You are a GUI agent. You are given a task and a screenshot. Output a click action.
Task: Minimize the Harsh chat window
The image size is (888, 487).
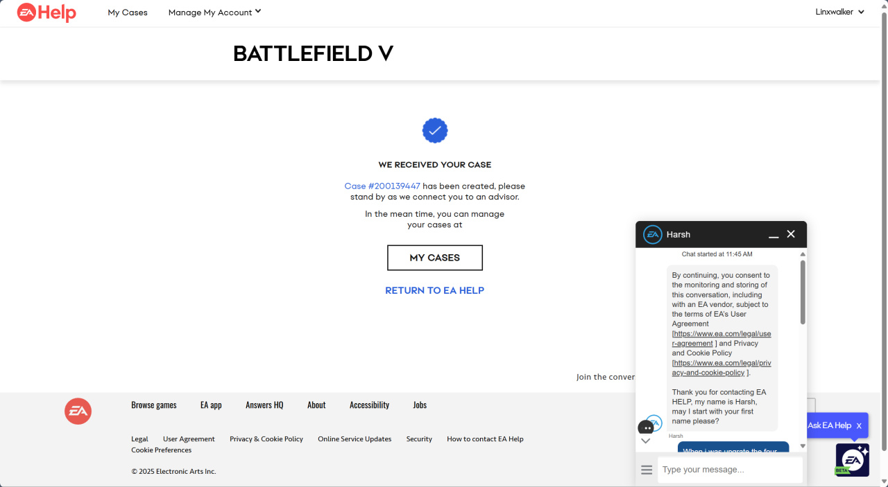point(774,236)
